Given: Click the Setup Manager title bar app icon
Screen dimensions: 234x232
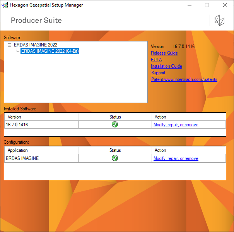Looking at the screenshot, I should [5, 5].
